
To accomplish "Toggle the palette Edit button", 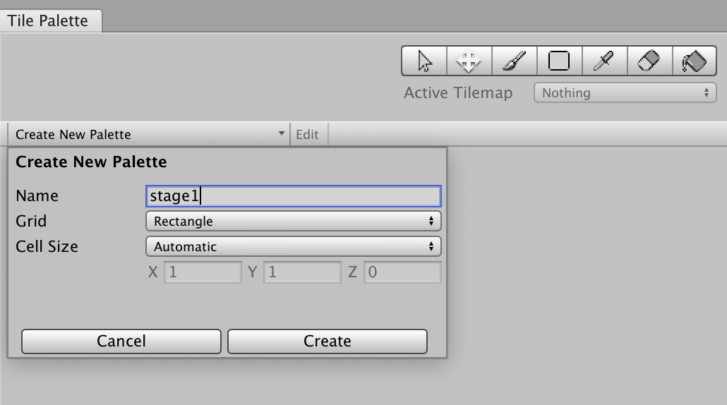I will coord(307,134).
